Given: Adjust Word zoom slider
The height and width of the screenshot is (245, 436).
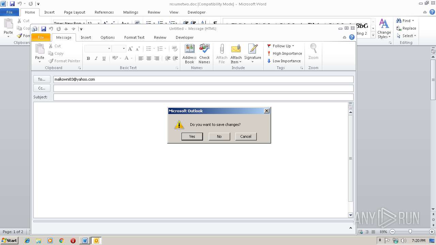Looking at the screenshot, I should [x=410, y=232].
